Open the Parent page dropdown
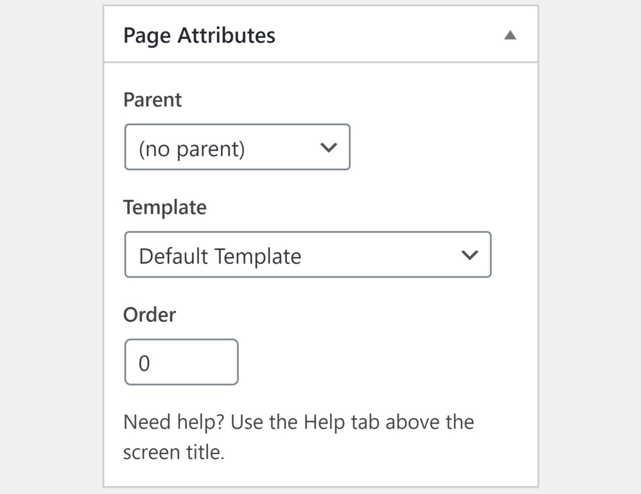641x494 pixels. pos(237,148)
